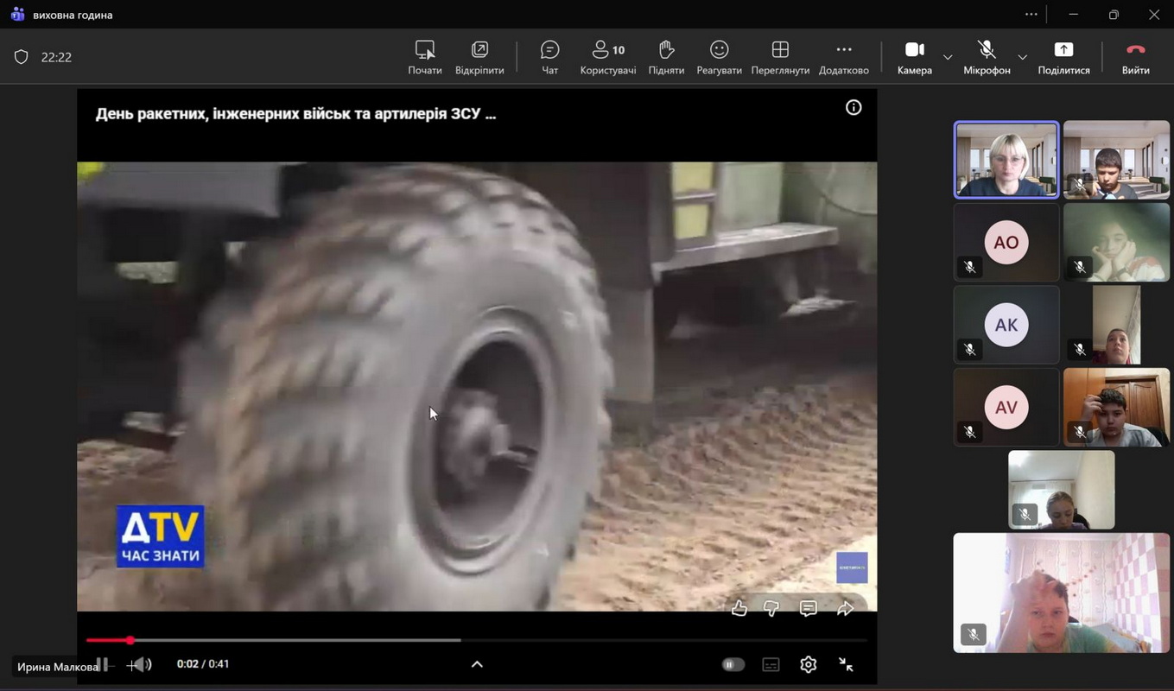The height and width of the screenshot is (691, 1174).
Task: Toggle the Мікрофон mute state
Action: click(x=987, y=57)
